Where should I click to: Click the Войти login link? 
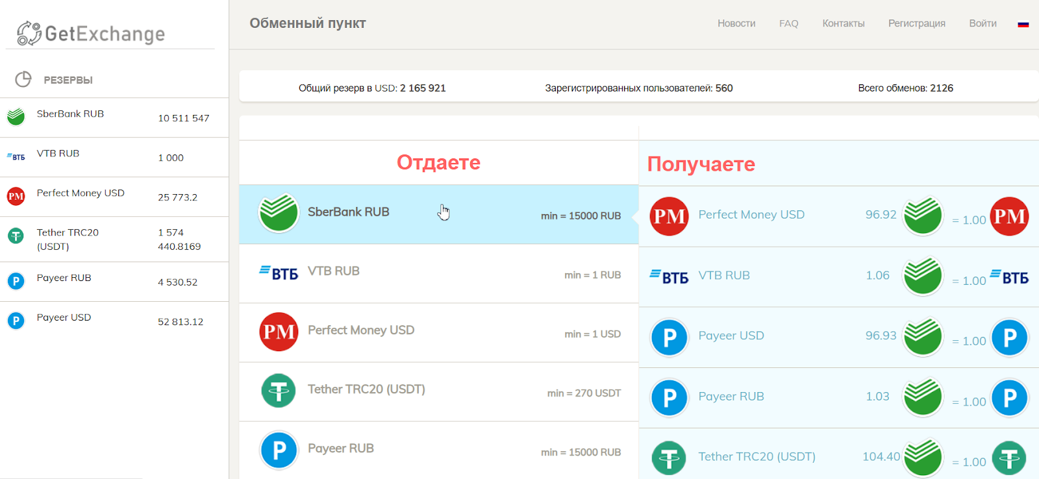click(x=983, y=23)
